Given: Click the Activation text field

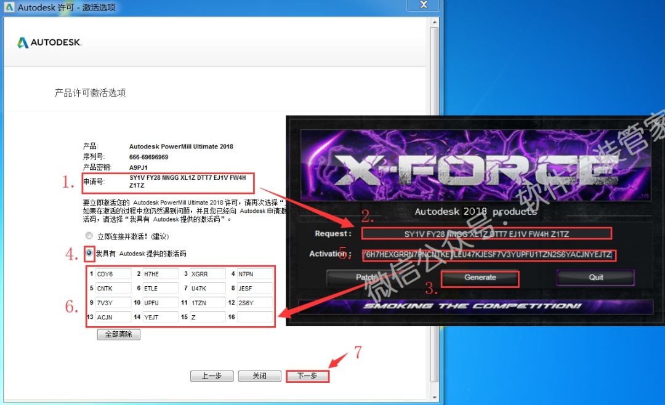Looking at the screenshot, I should click(486, 254).
